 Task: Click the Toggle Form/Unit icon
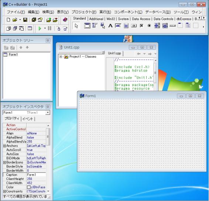point(21,28)
